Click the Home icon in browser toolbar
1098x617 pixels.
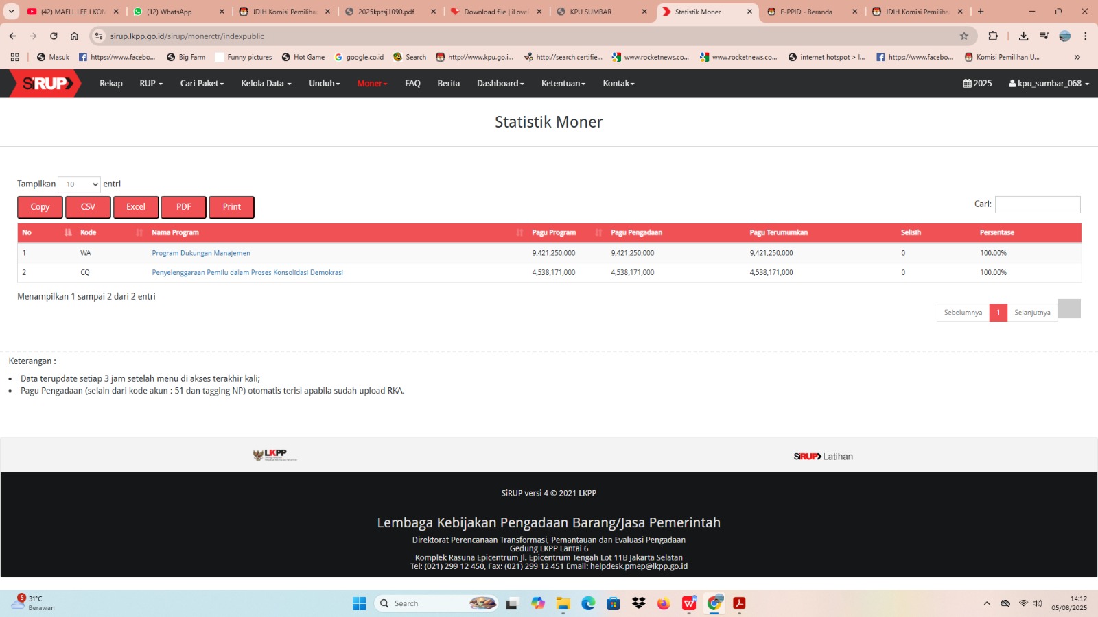74,36
